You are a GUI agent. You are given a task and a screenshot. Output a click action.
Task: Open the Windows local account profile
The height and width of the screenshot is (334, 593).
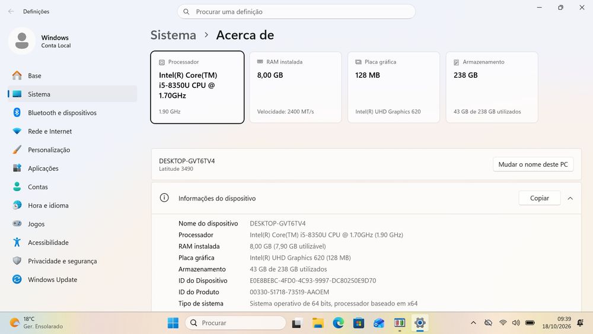click(x=40, y=41)
